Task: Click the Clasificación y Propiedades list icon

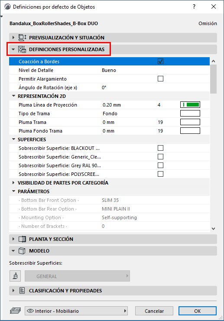Action: pyautogui.click(x=22, y=291)
